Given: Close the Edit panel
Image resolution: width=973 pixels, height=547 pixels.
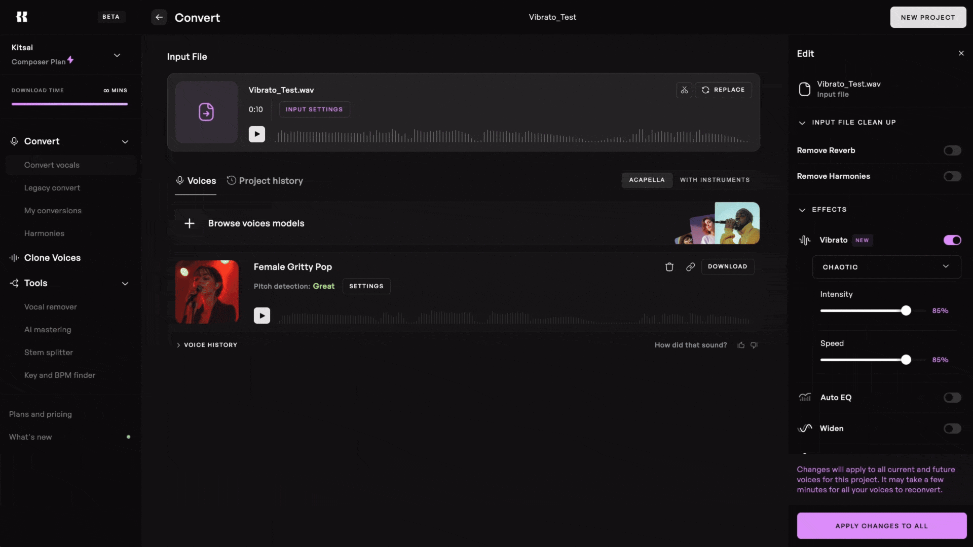Looking at the screenshot, I should [x=961, y=53].
